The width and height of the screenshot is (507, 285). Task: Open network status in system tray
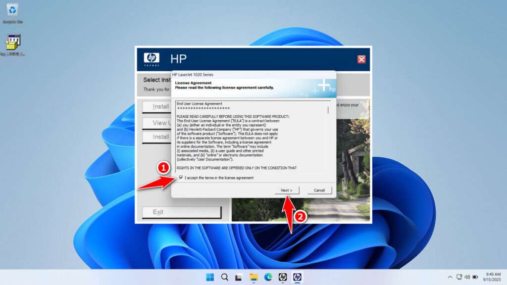pyautogui.click(x=459, y=277)
